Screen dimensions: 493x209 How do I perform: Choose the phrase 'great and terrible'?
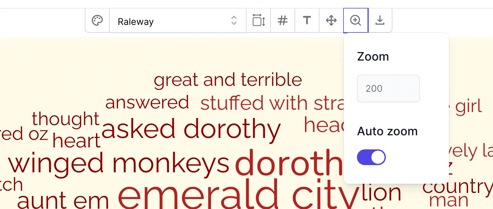(228, 80)
